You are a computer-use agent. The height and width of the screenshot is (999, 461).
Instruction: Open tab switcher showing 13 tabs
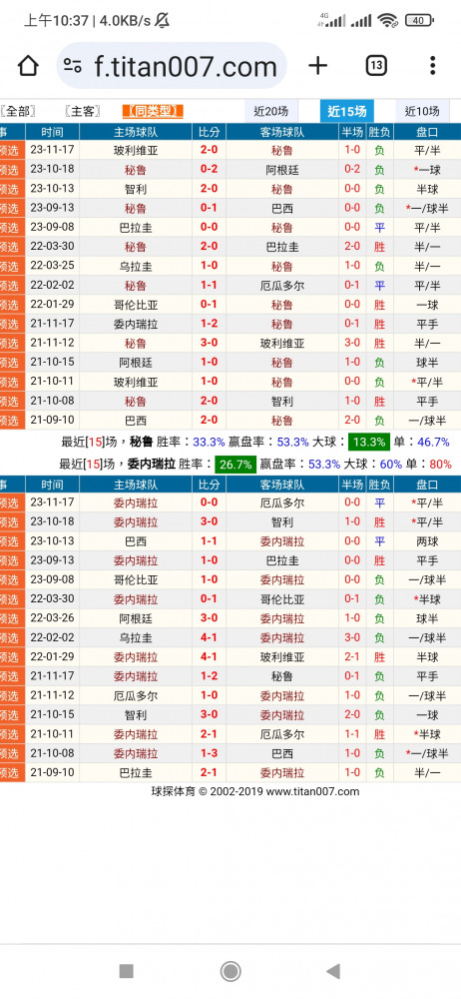click(376, 66)
